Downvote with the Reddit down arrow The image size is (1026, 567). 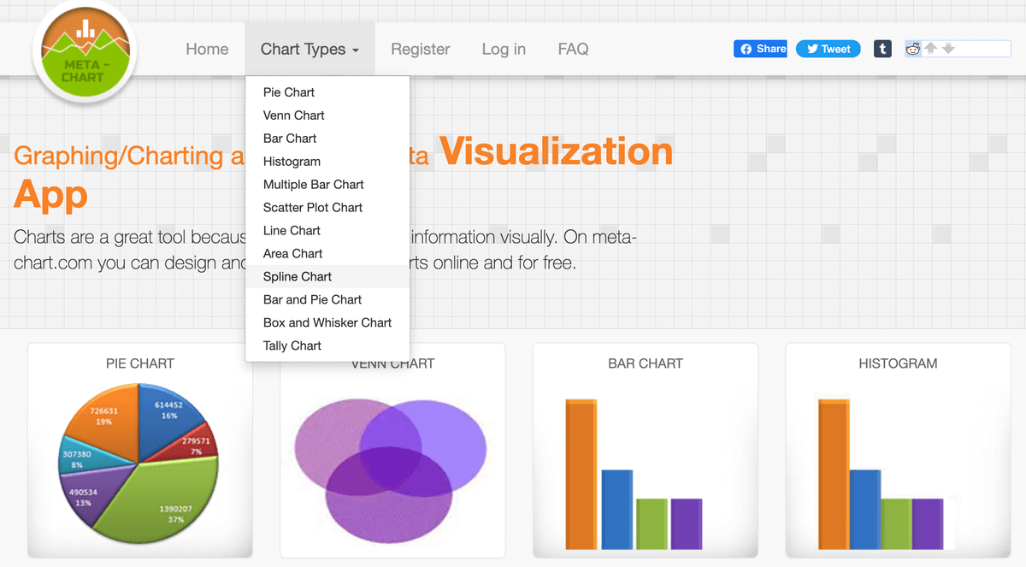(x=947, y=48)
